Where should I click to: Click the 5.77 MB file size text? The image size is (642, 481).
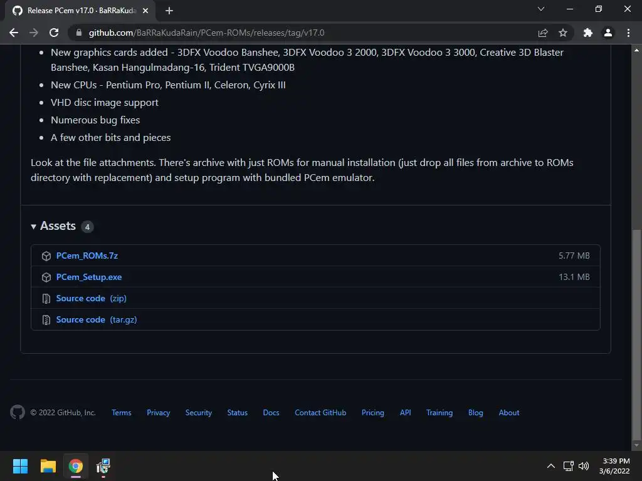coord(574,256)
